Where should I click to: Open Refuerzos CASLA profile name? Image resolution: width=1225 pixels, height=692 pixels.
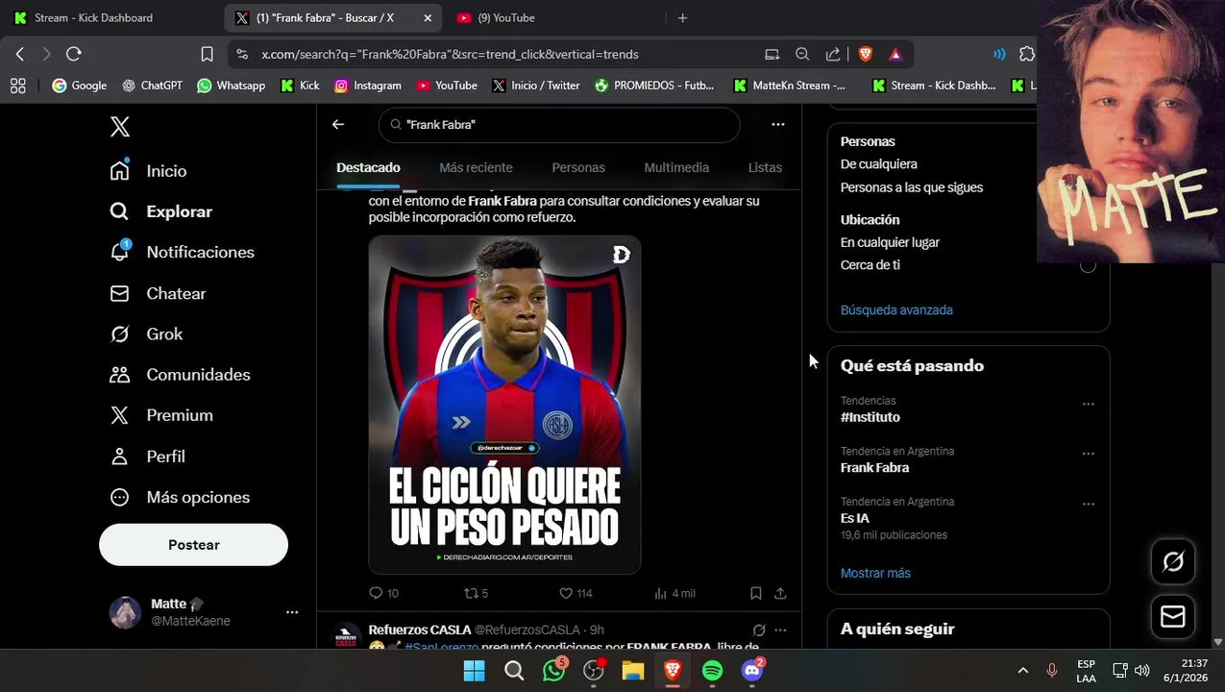coord(420,630)
